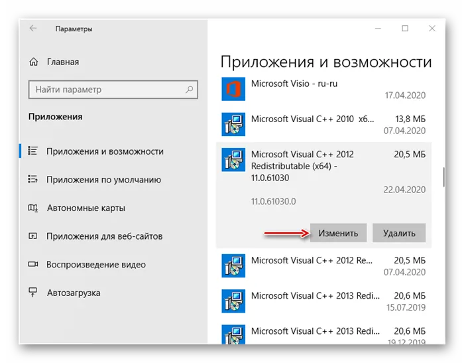The width and height of the screenshot is (464, 363).
Task: Click the Visual C++ 2010 installer icon
Action: 233,124
